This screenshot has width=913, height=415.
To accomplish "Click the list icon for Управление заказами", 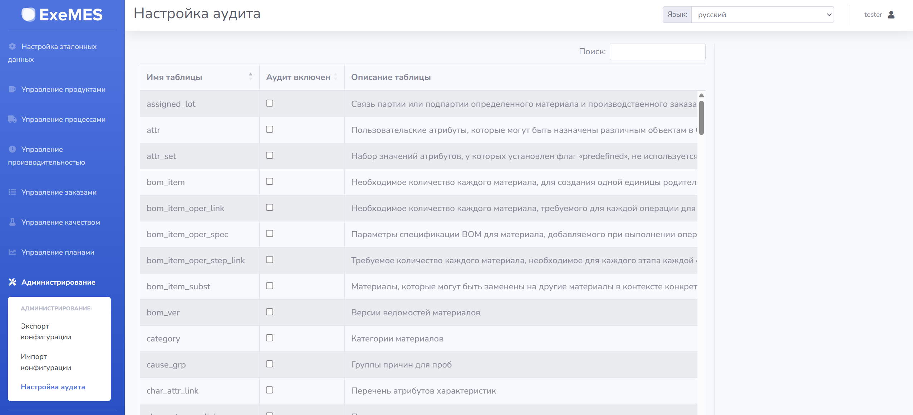I will pos(13,192).
